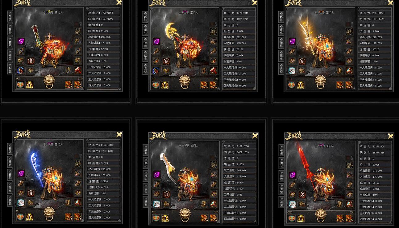Select the red hammer item in golden-axe panel

[x=213, y=71]
